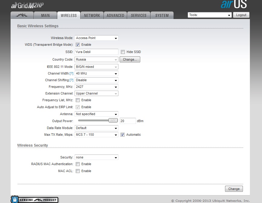Open the Max TX Rate dropdown
The image size is (262, 203).
click(96, 135)
